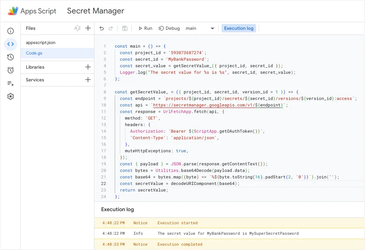Viewport: 365px width, 250px height.
Task: View the Executions list
Action: tap(11, 83)
